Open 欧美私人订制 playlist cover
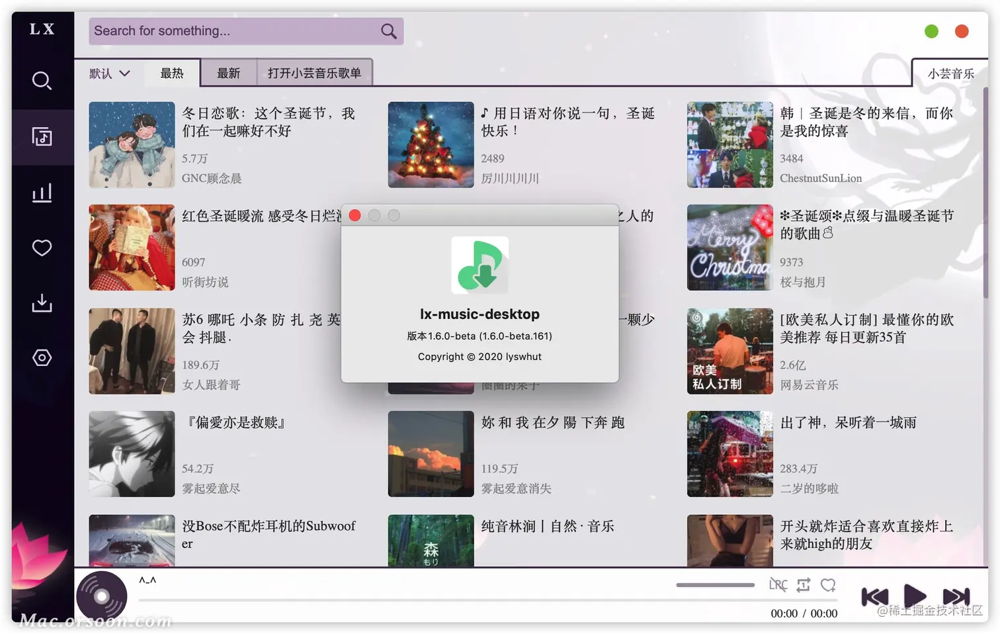The width and height of the screenshot is (1000, 634). [729, 351]
